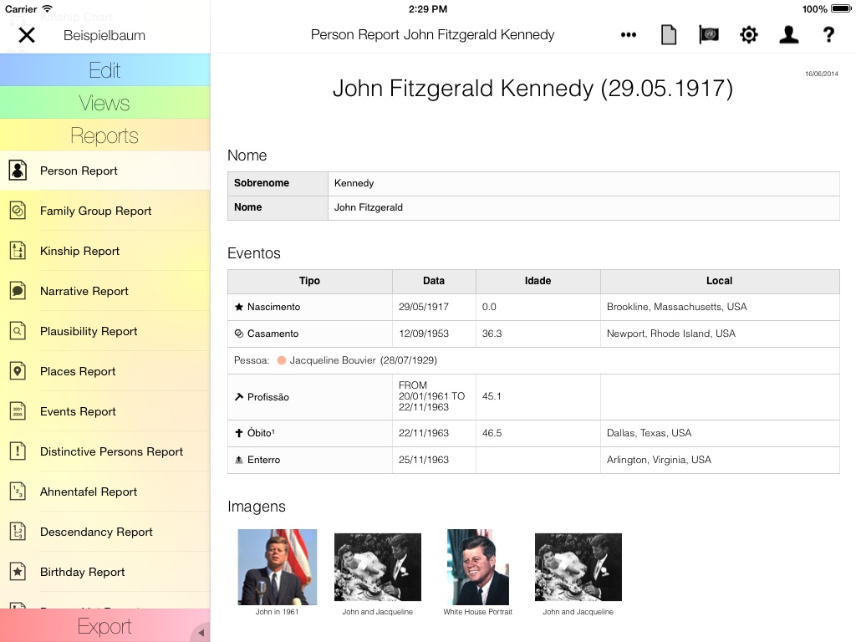The image size is (856, 642).
Task: Open help question mark icon
Action: (828, 35)
